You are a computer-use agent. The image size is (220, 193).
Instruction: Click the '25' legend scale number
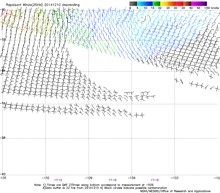tap(168, 8)
